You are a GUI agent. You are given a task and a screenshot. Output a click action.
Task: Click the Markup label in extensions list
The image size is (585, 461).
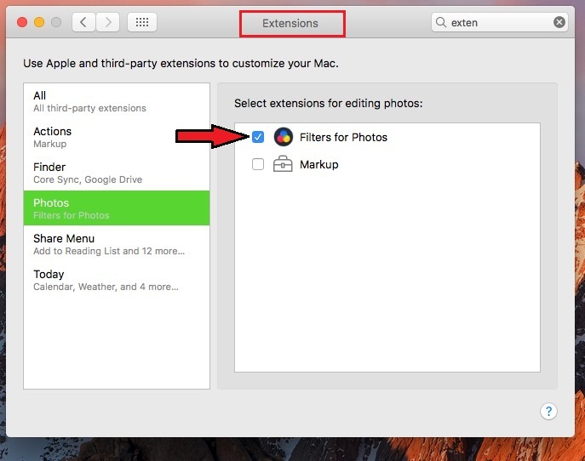[x=319, y=164]
